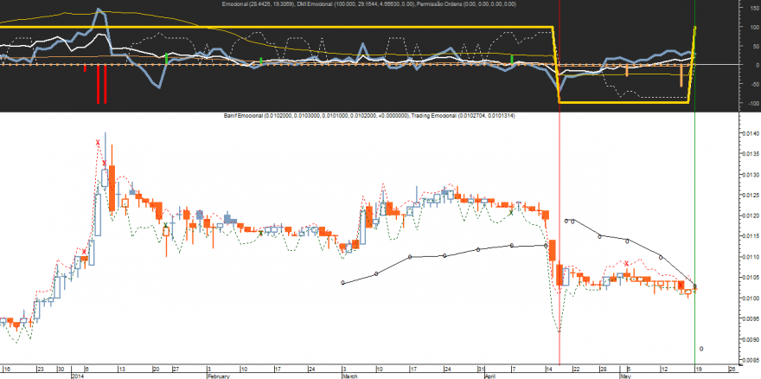Click the date label 30 on time axis
The width and height of the screenshot is (761, 379).
(x=61, y=369)
